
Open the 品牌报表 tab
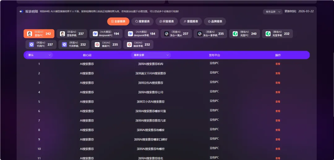(215, 21)
